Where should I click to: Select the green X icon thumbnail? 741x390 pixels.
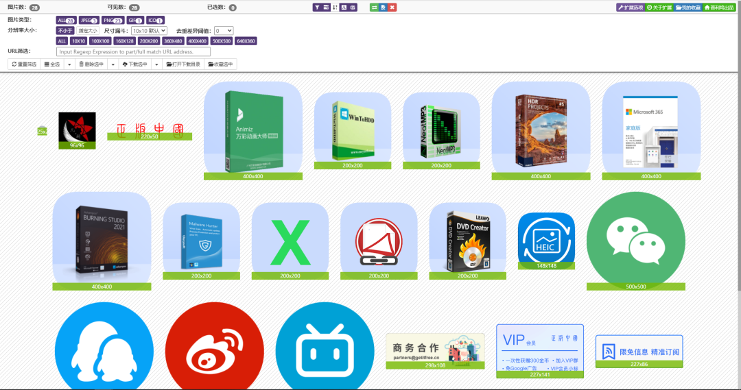pos(290,241)
